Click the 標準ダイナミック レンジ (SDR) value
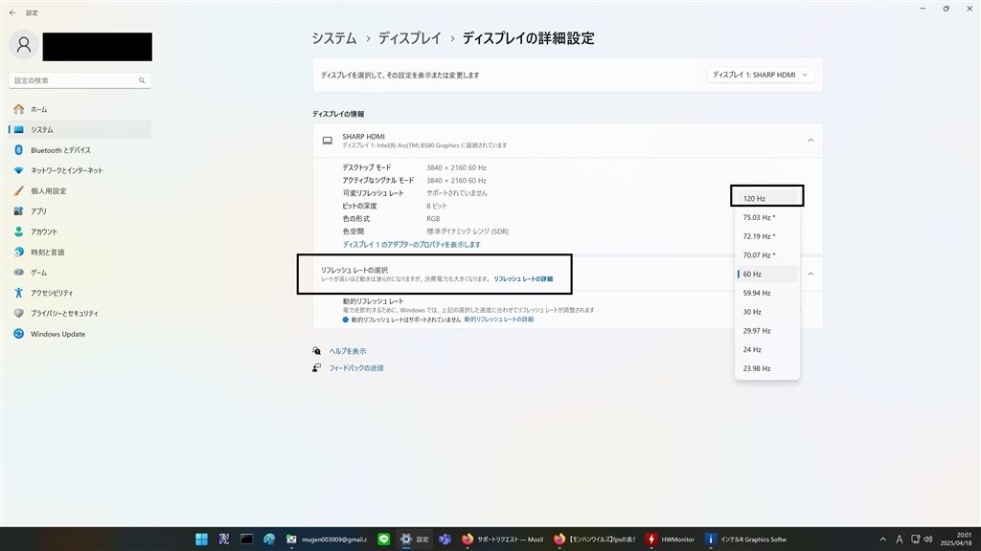 tap(467, 231)
